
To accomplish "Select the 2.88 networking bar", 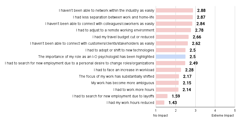I will 175,10.
